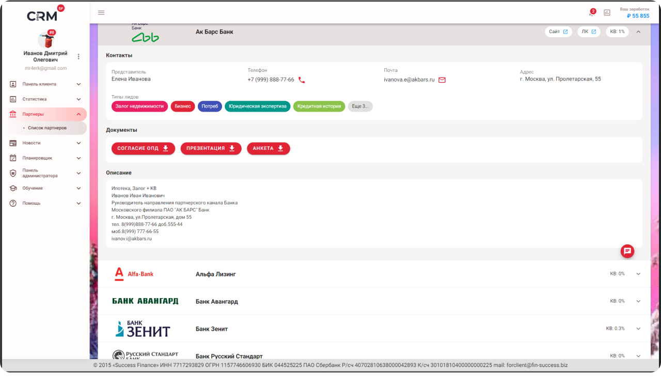Click the user avatar picture
This screenshot has height=385, width=661.
pos(45,40)
